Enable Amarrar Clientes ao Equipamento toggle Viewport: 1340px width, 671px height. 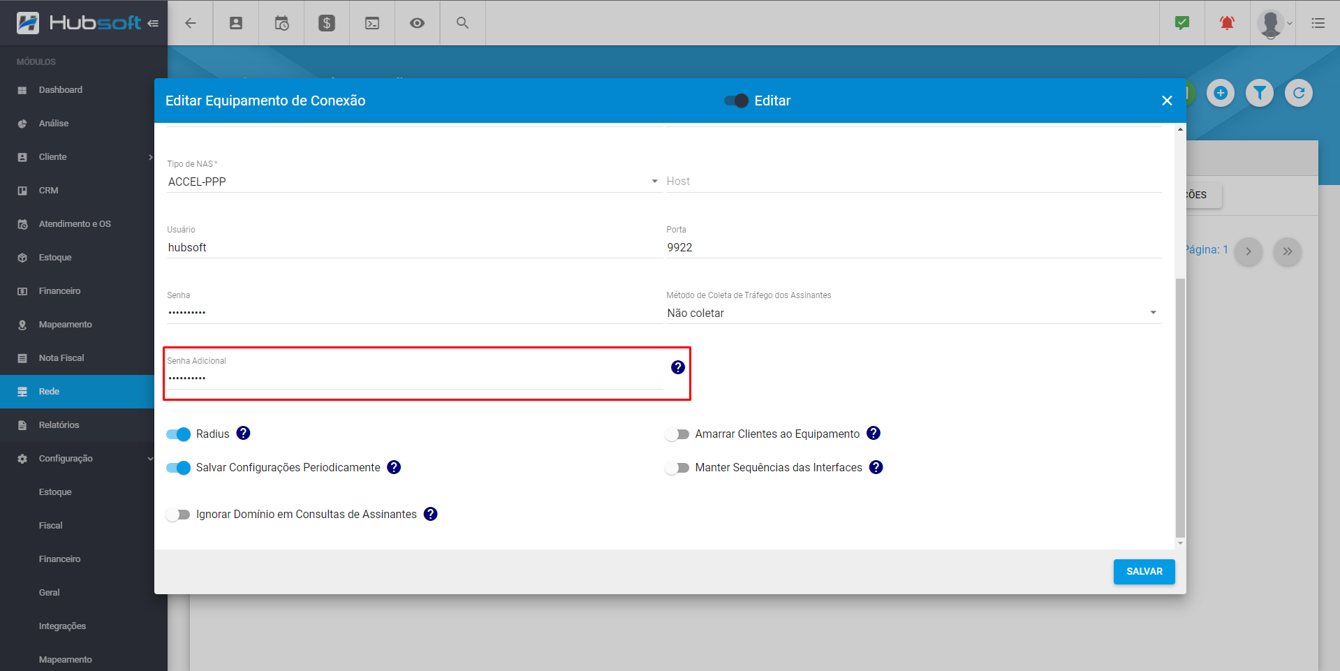point(677,434)
